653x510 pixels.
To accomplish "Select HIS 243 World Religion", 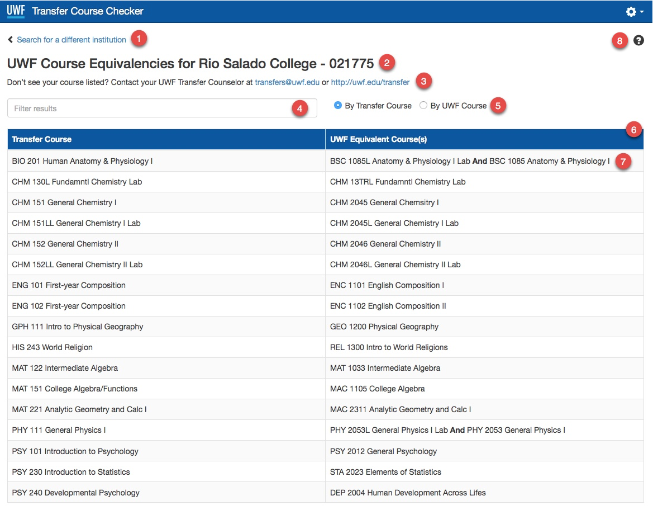I will 52,347.
